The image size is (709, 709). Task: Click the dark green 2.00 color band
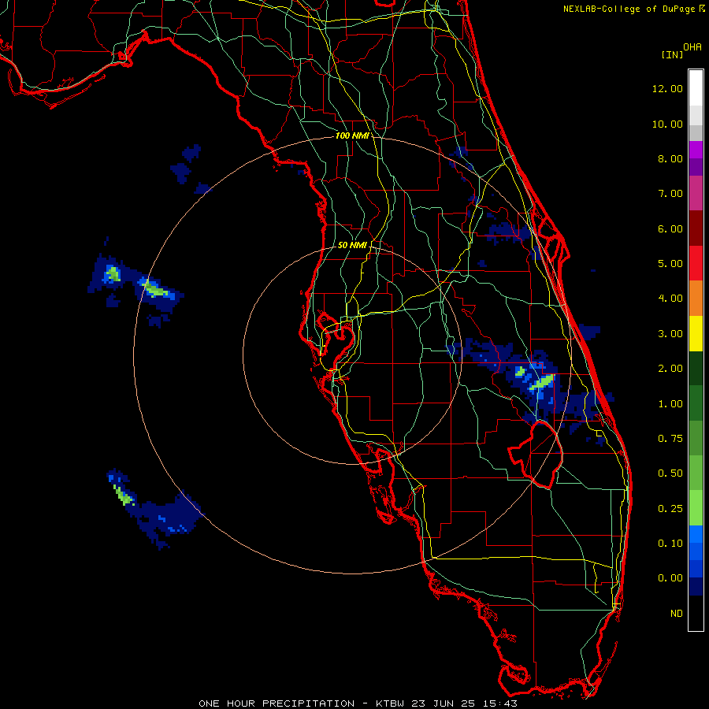[696, 368]
